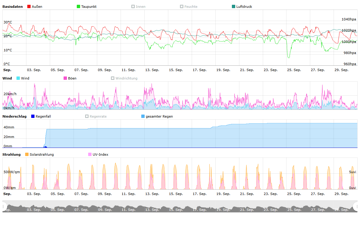Enable the hidden Innen series legend icon
360x225 pixels.
[x=133, y=7]
